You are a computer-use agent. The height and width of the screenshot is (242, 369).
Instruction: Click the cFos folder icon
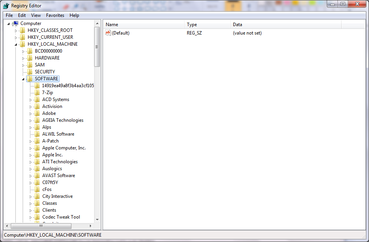pyautogui.click(x=37, y=189)
